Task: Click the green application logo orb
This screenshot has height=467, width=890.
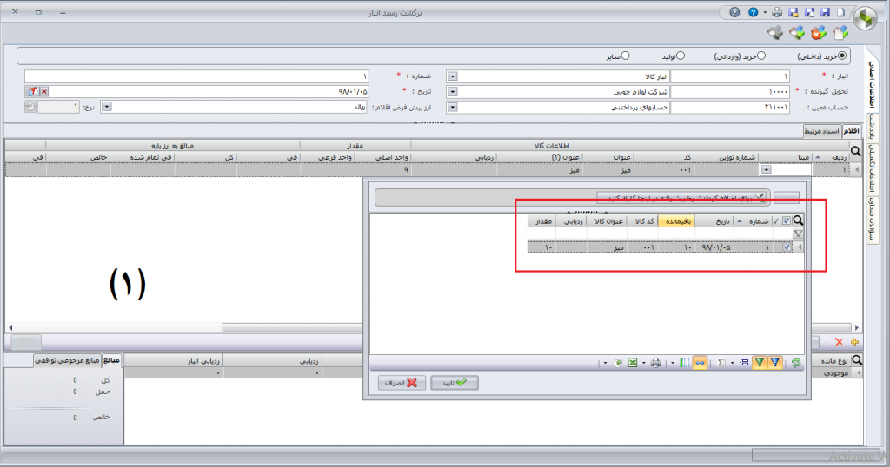Action: pyautogui.click(x=866, y=19)
